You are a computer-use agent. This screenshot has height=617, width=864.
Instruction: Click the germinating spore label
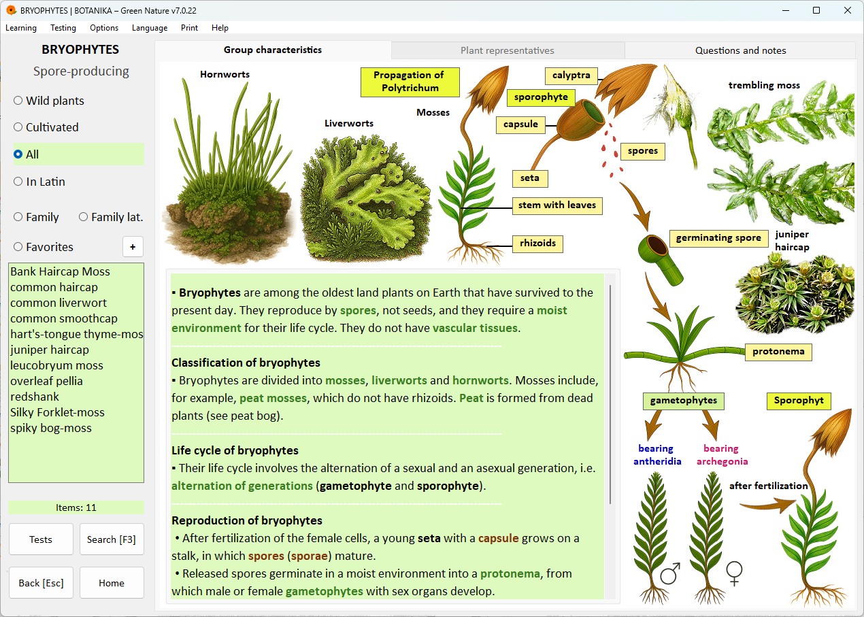[718, 238]
